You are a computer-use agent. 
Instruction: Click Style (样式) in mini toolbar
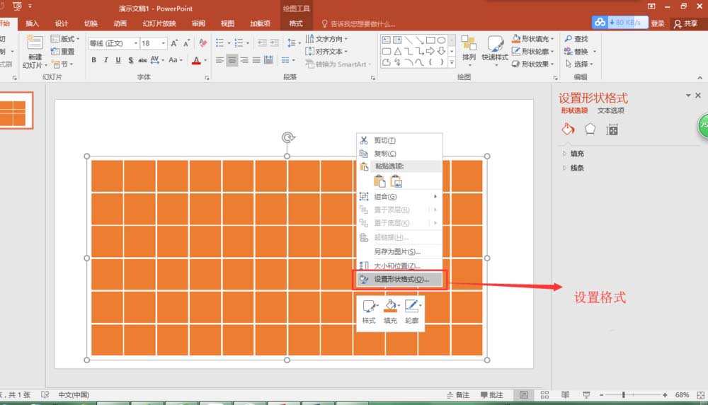click(369, 312)
